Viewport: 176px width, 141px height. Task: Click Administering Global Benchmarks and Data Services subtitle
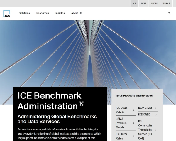pyautogui.click(x=57, y=119)
